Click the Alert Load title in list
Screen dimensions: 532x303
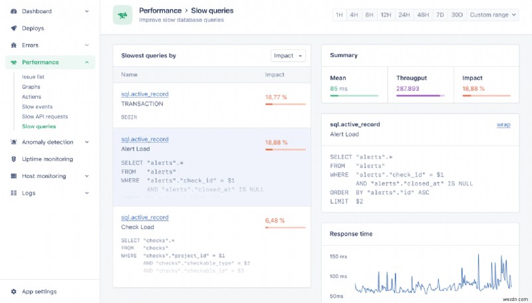136,149
